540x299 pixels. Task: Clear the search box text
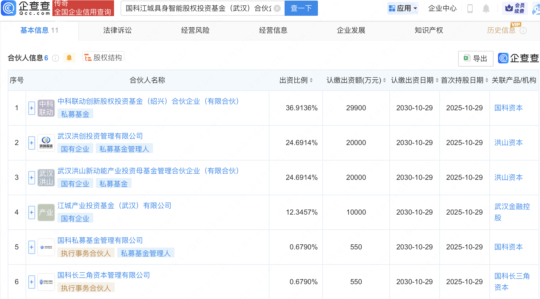click(277, 8)
